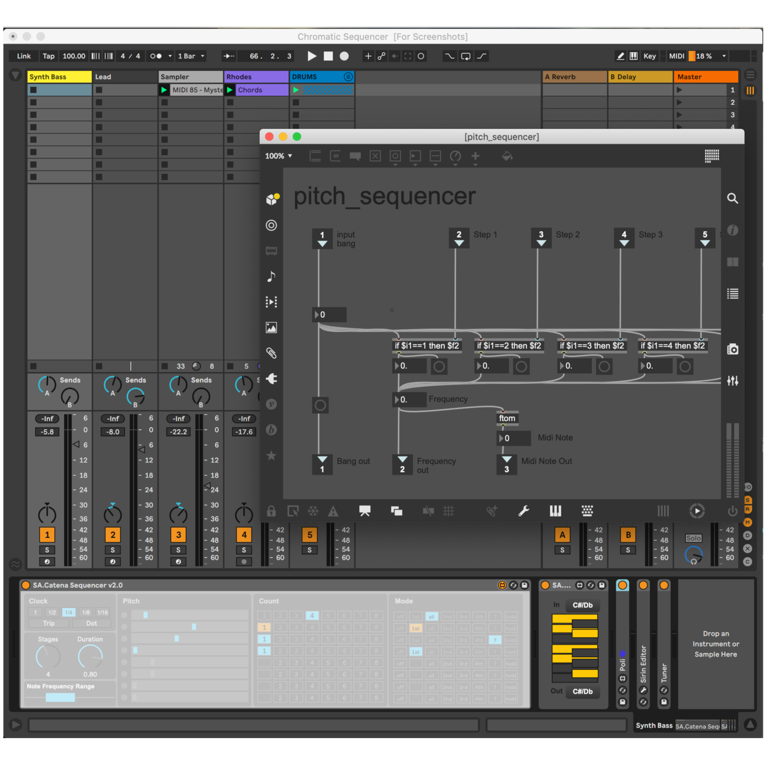Open the audio note icon in left toolbar
The image size is (770, 770).
(x=272, y=277)
